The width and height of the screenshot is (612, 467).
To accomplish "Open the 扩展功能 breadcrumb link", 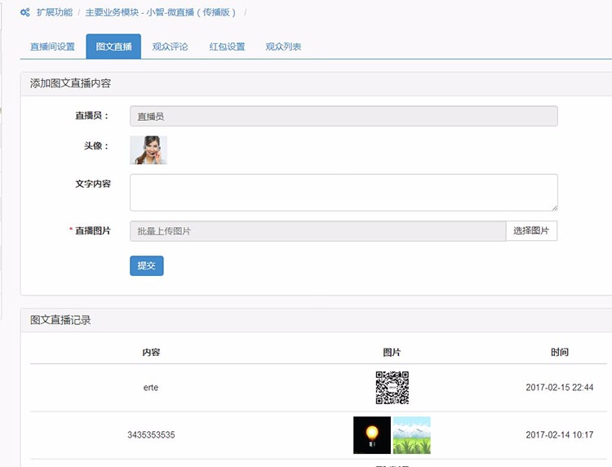I will click(55, 13).
